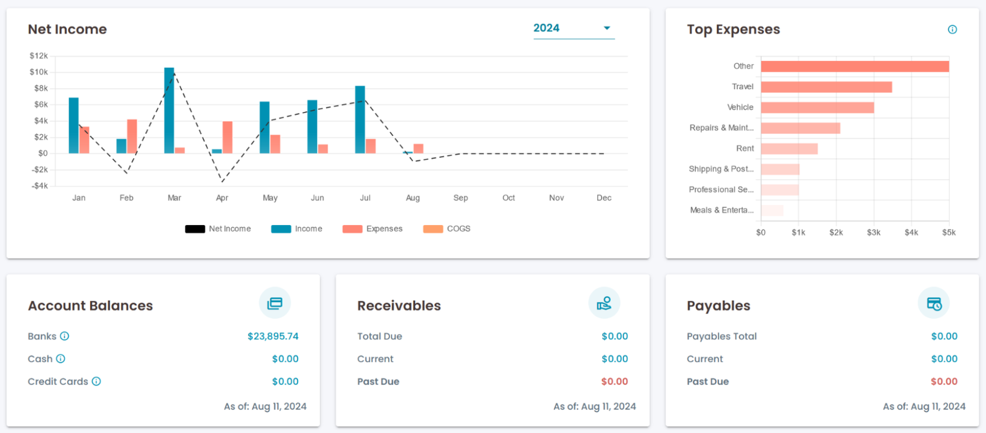This screenshot has height=433, width=986.
Task: Click the Payables Past Due amount
Action: tap(943, 382)
